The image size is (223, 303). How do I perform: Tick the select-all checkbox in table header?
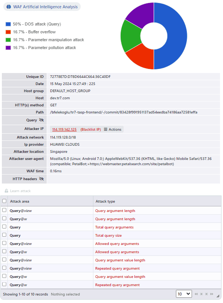pos(4,201)
